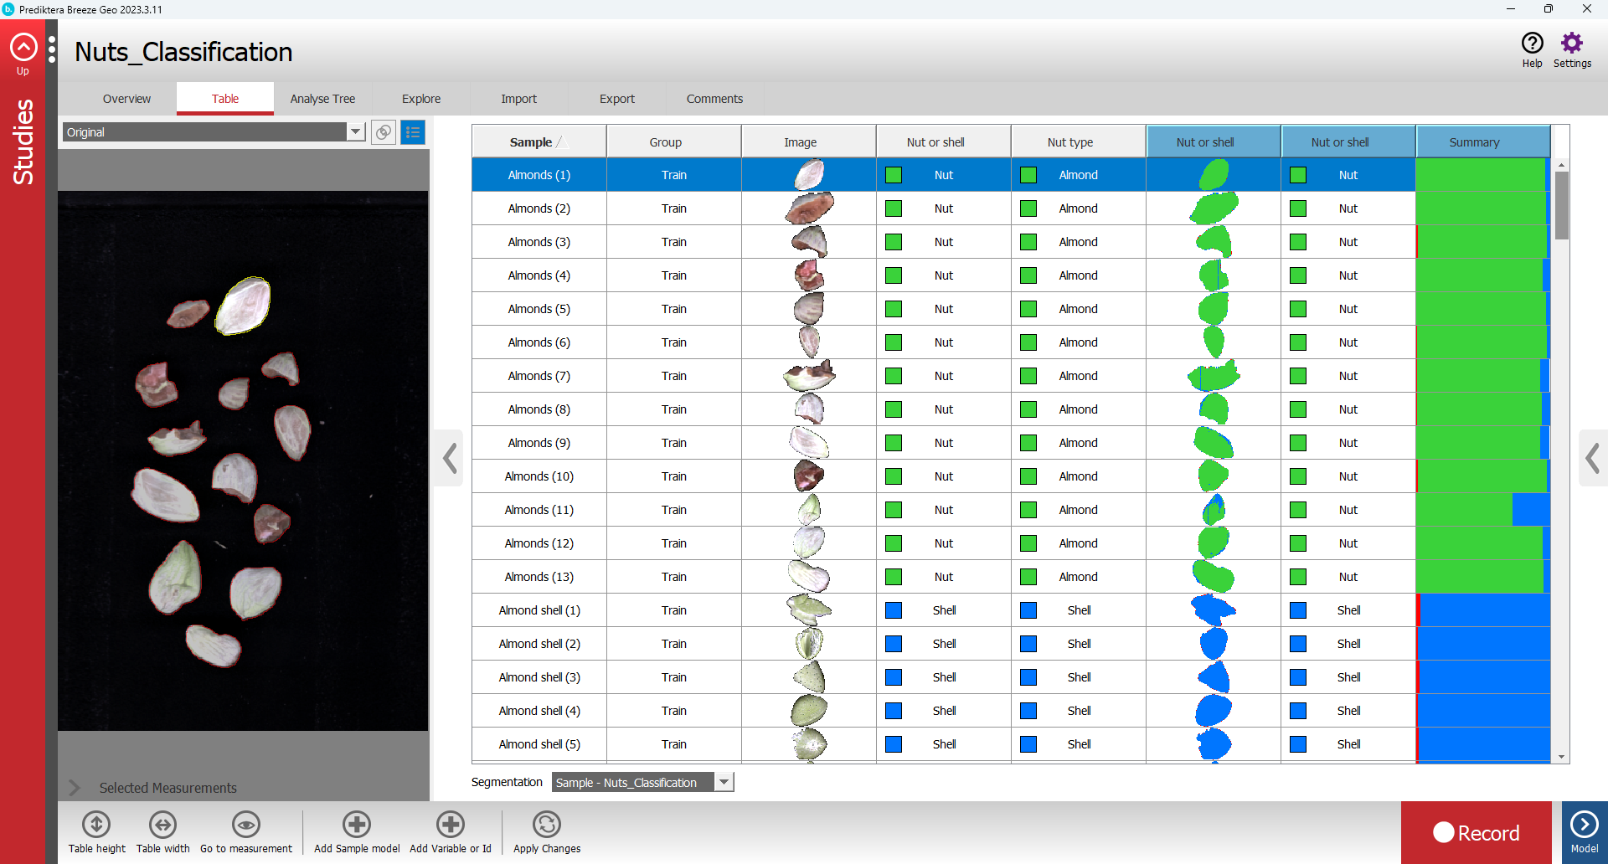The width and height of the screenshot is (1608, 864).
Task: Click the Table width icon
Action: click(x=162, y=825)
